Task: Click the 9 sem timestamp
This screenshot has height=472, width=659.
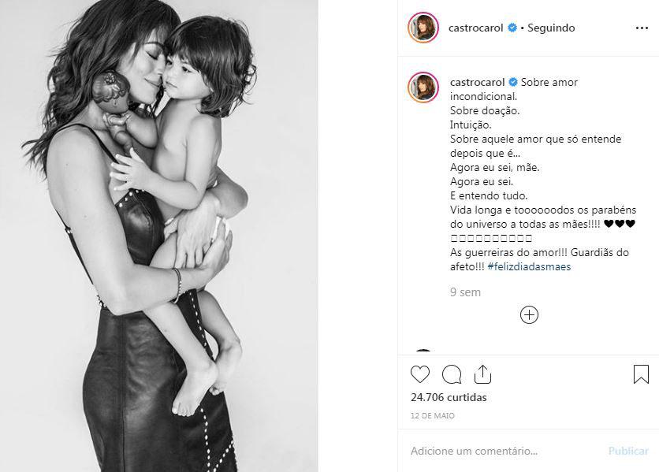Action: pos(465,292)
